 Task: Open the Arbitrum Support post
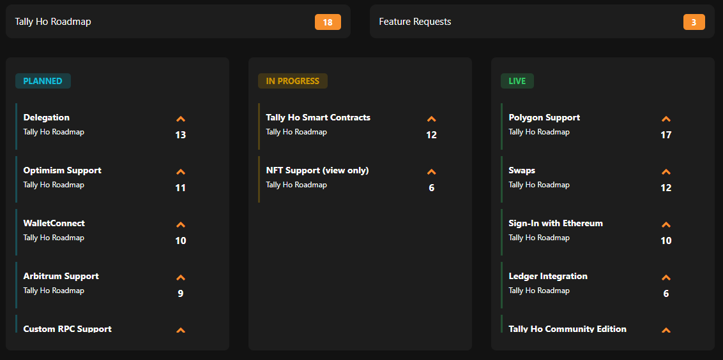(61, 277)
